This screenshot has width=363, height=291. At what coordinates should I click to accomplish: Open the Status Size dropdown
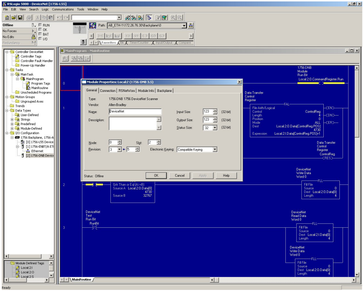[215, 128]
